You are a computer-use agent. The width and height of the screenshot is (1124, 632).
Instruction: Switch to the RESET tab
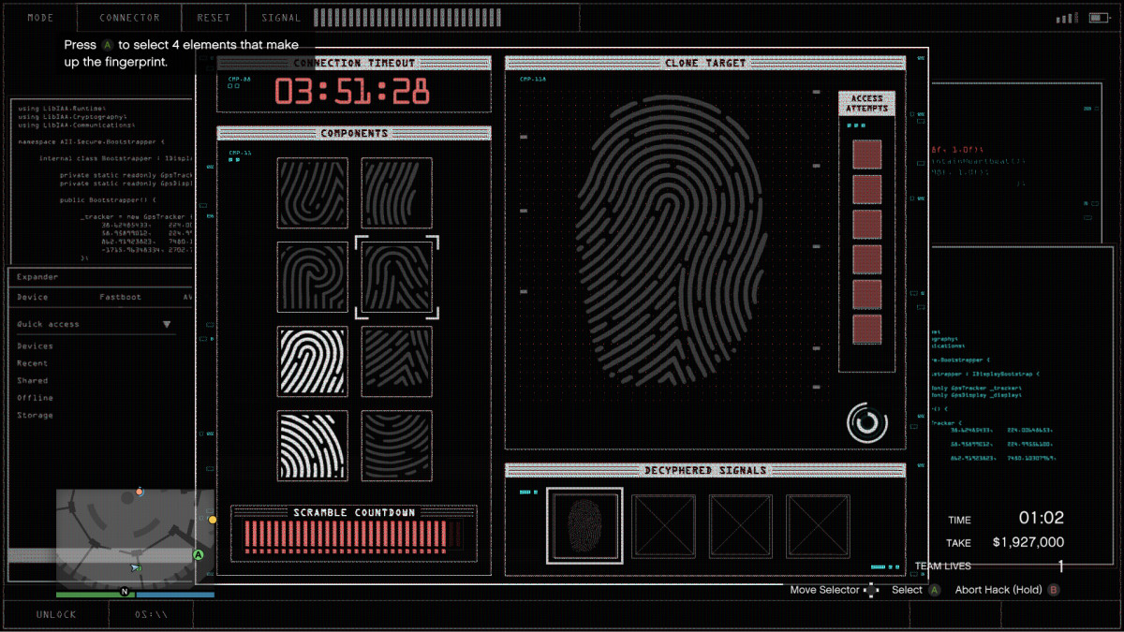tap(214, 18)
